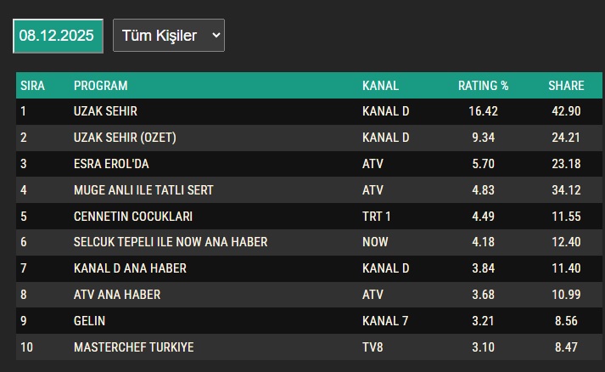Image resolution: width=605 pixels, height=372 pixels.
Task: Select KANAL D ANA HABER row
Action: [x=309, y=268]
